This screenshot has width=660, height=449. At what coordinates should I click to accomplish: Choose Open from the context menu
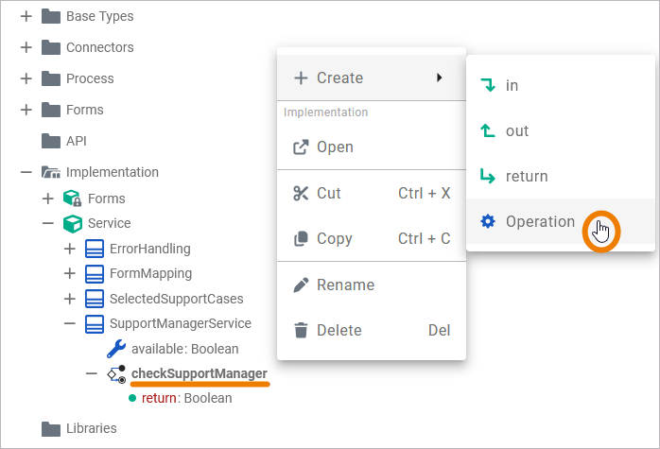(x=336, y=147)
